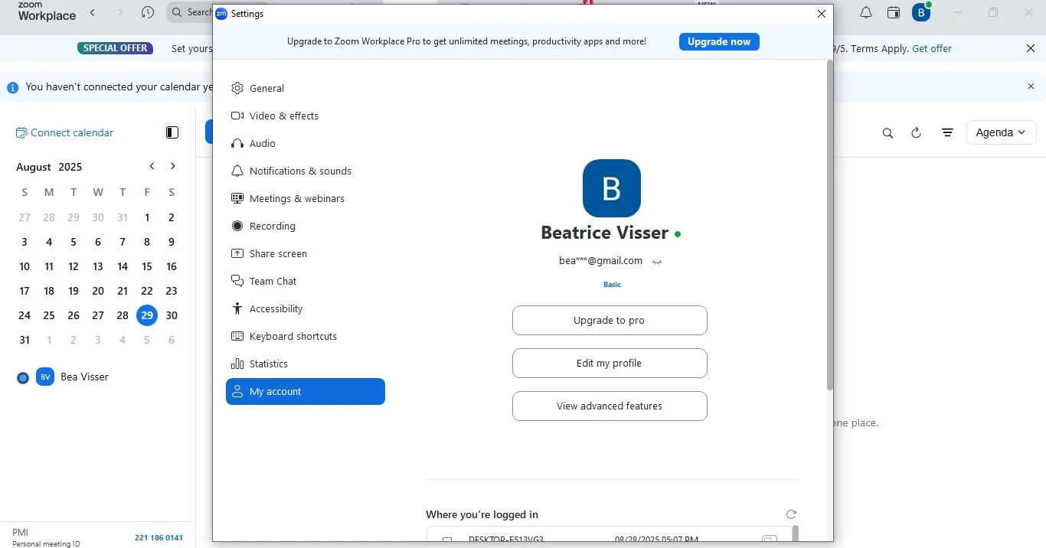Click August 2025 month label

49,167
